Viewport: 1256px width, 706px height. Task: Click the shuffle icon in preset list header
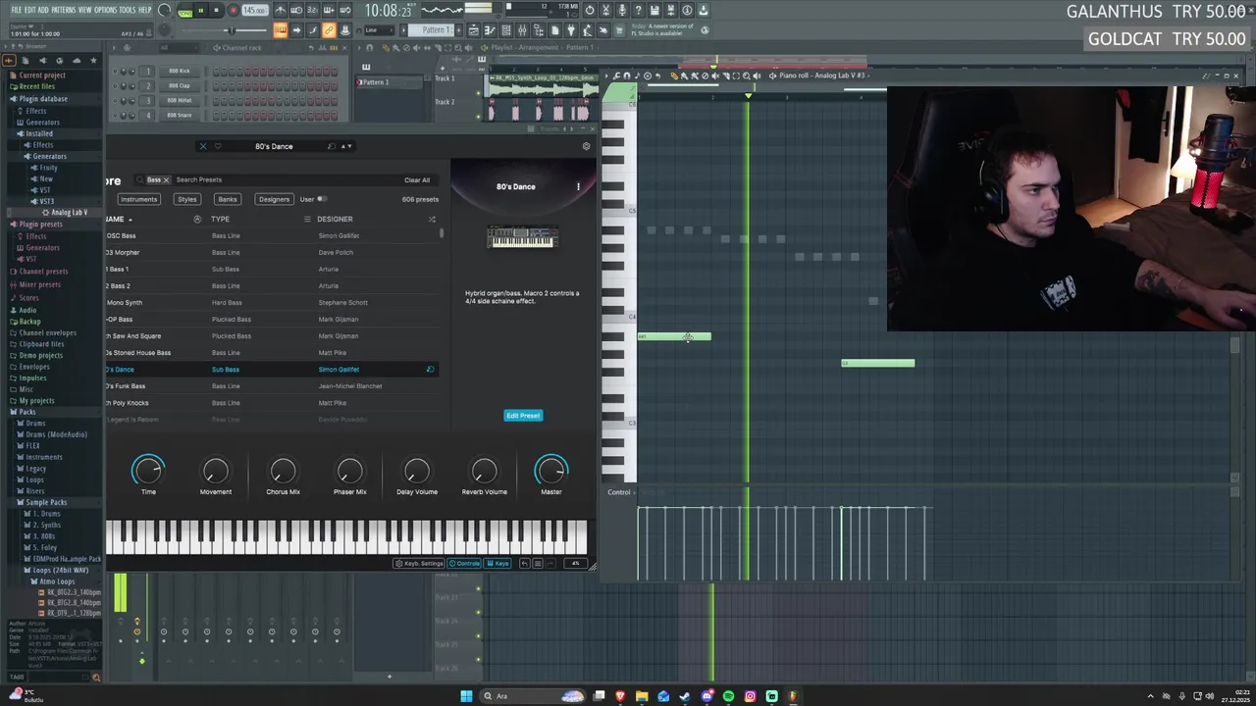tap(432, 219)
